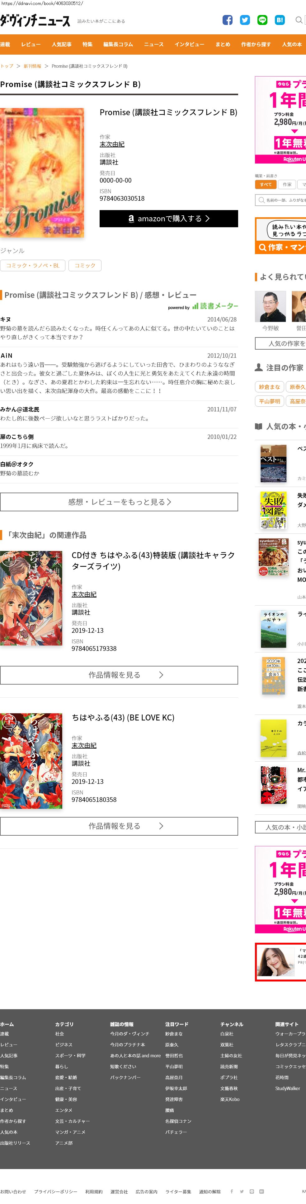Select the すべて occupation filter

[266, 184]
